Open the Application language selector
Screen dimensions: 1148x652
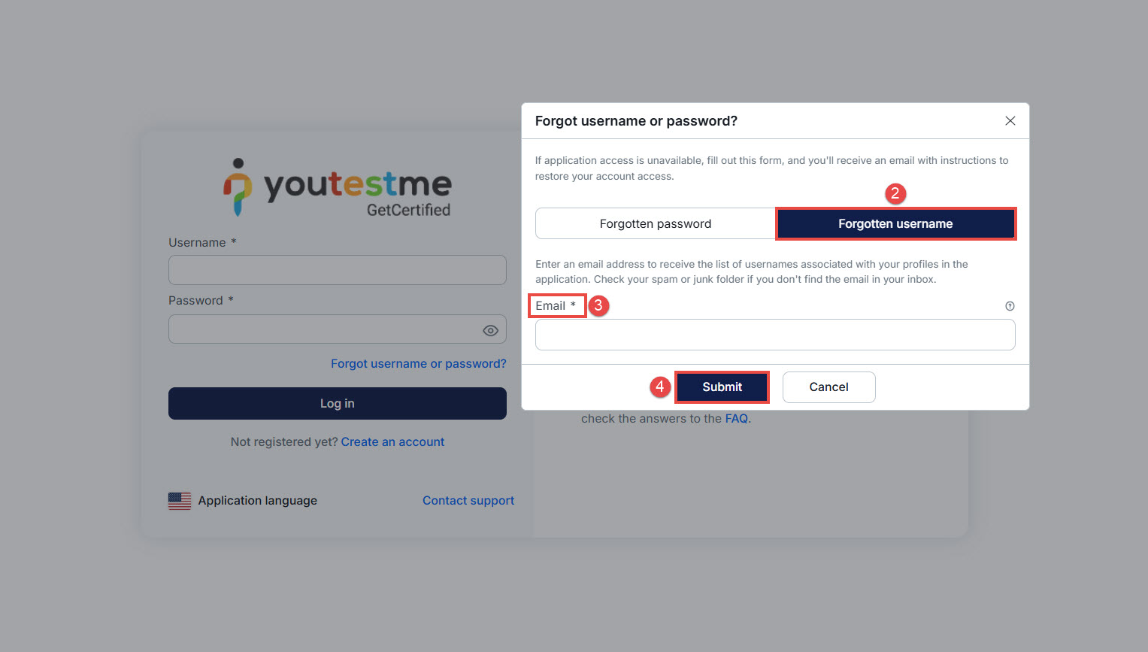coord(257,501)
